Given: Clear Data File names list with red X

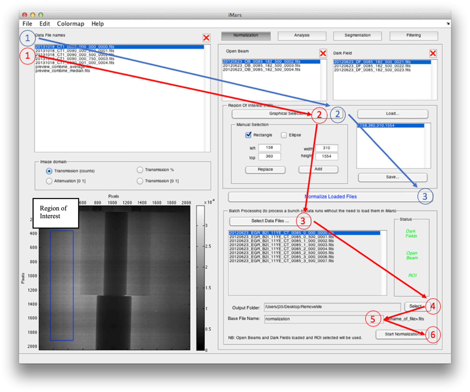Looking at the screenshot, I should [x=206, y=38].
